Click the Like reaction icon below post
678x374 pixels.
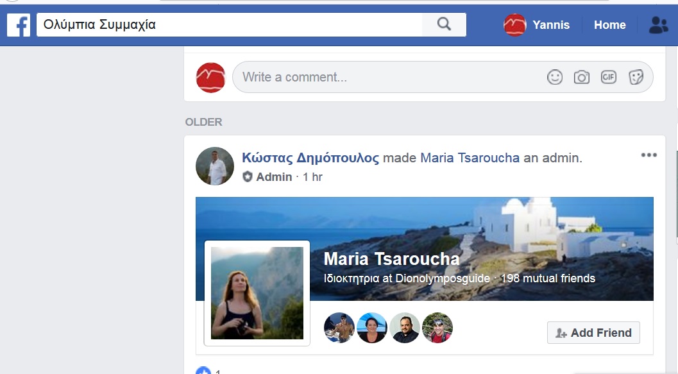click(203, 371)
